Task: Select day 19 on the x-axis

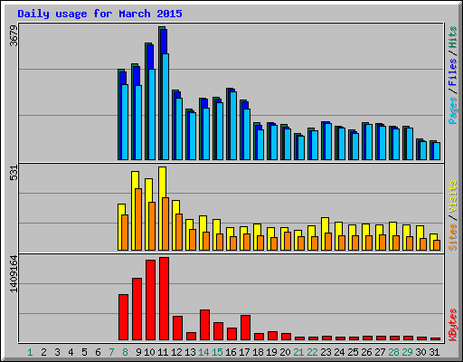Action: (271, 352)
